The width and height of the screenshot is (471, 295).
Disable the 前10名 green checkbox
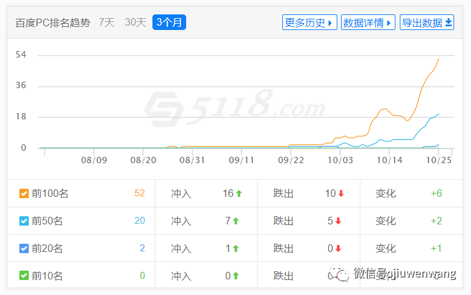click(24, 276)
